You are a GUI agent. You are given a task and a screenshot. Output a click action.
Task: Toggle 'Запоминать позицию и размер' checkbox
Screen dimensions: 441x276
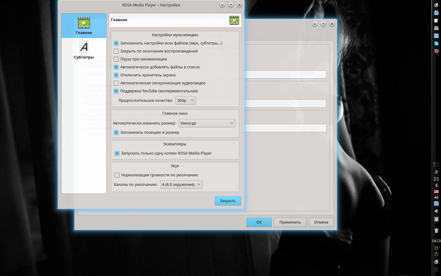tap(116, 132)
